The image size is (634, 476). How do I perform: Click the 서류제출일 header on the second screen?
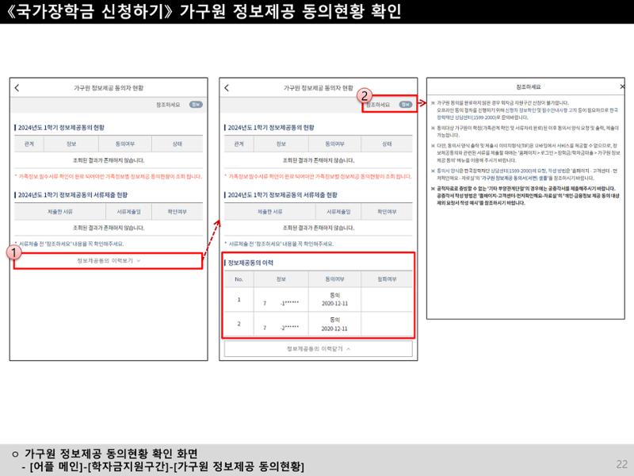[x=338, y=212]
